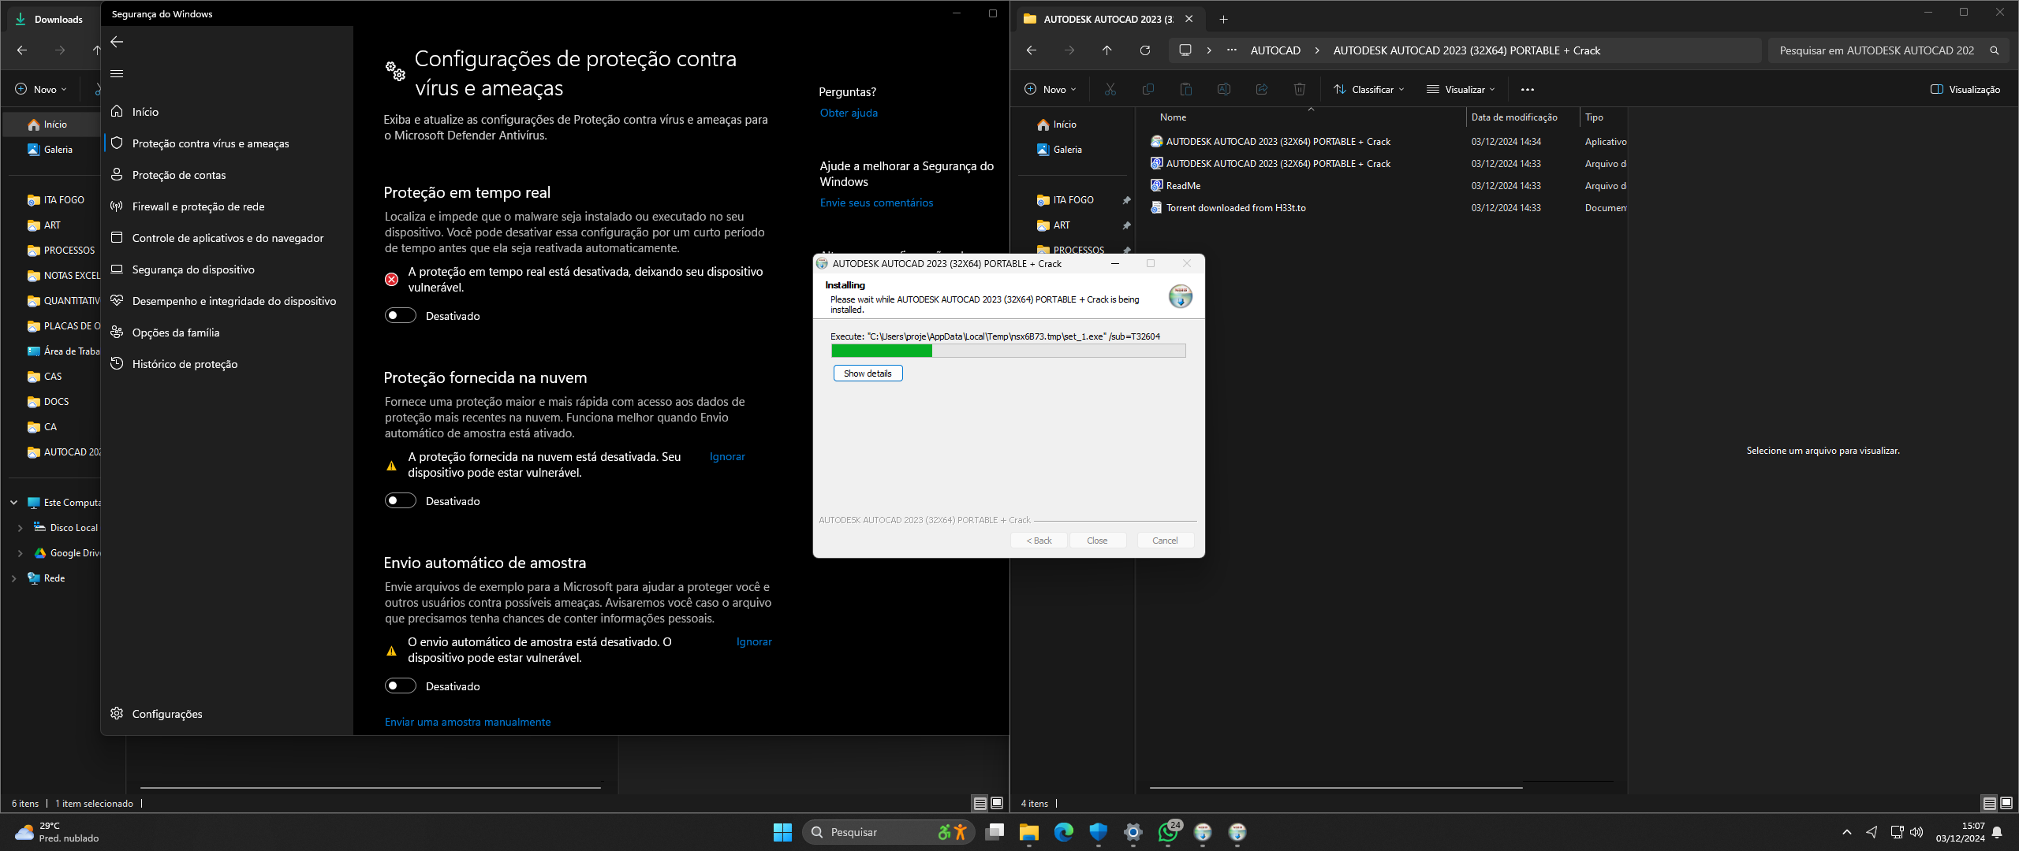
Task: Open Histórico de proteção in the sidebar
Action: [x=185, y=364]
